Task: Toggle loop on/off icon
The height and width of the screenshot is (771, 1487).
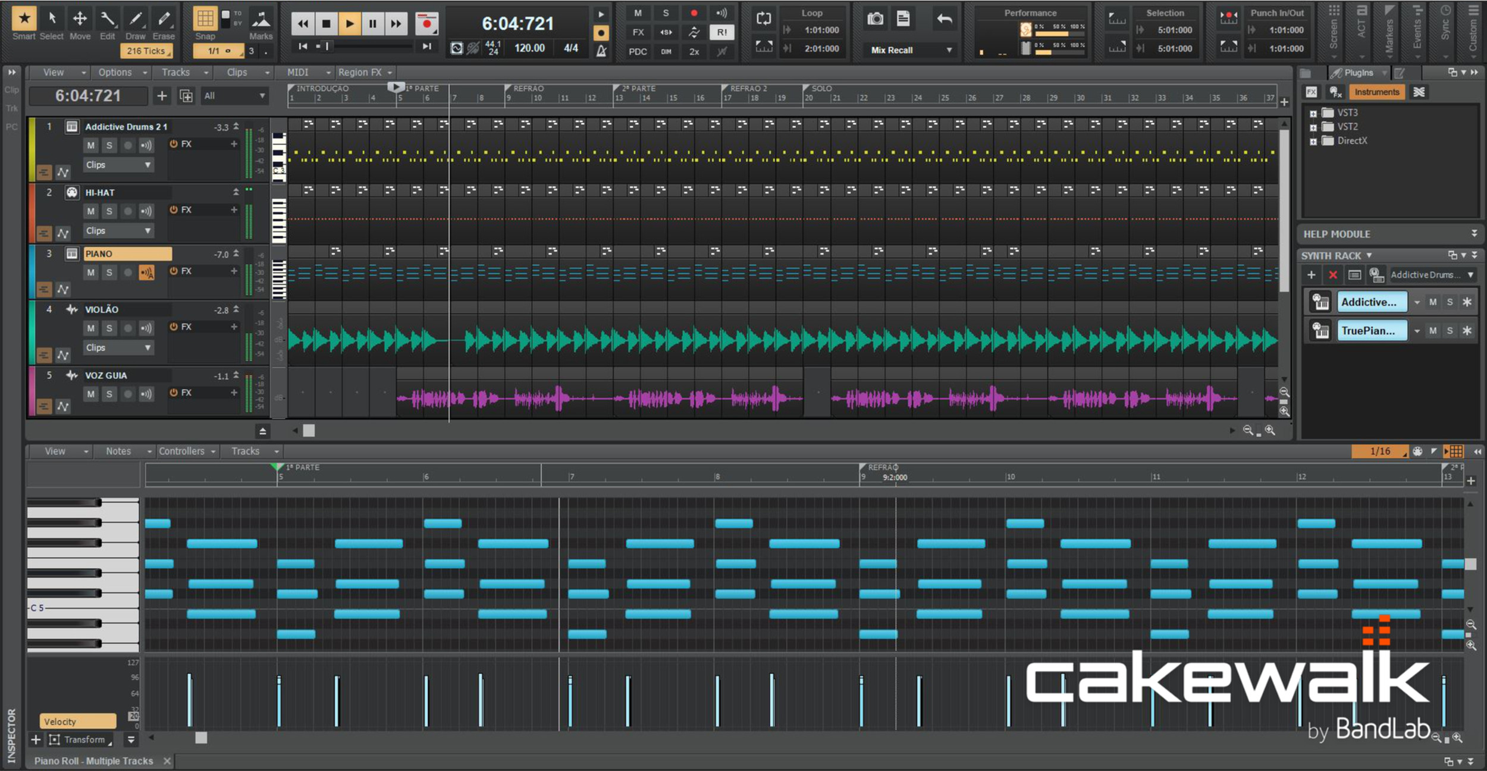Action: click(764, 18)
